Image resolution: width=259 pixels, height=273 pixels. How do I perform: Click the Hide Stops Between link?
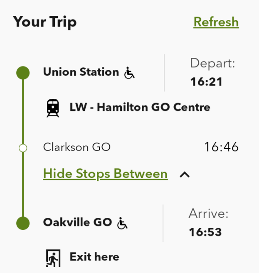point(105,174)
